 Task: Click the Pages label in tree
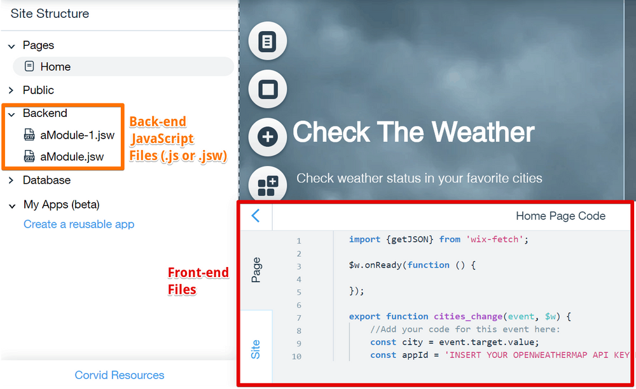click(38, 45)
